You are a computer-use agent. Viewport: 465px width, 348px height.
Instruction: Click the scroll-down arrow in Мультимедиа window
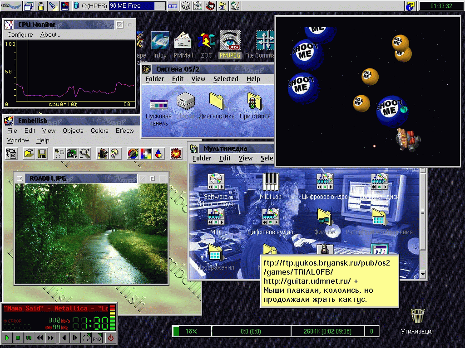(423, 274)
